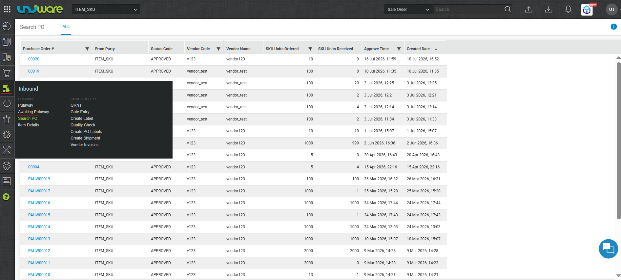Open purchase order PAUW00016
Screen dimensions: 621x280
pos(39,203)
